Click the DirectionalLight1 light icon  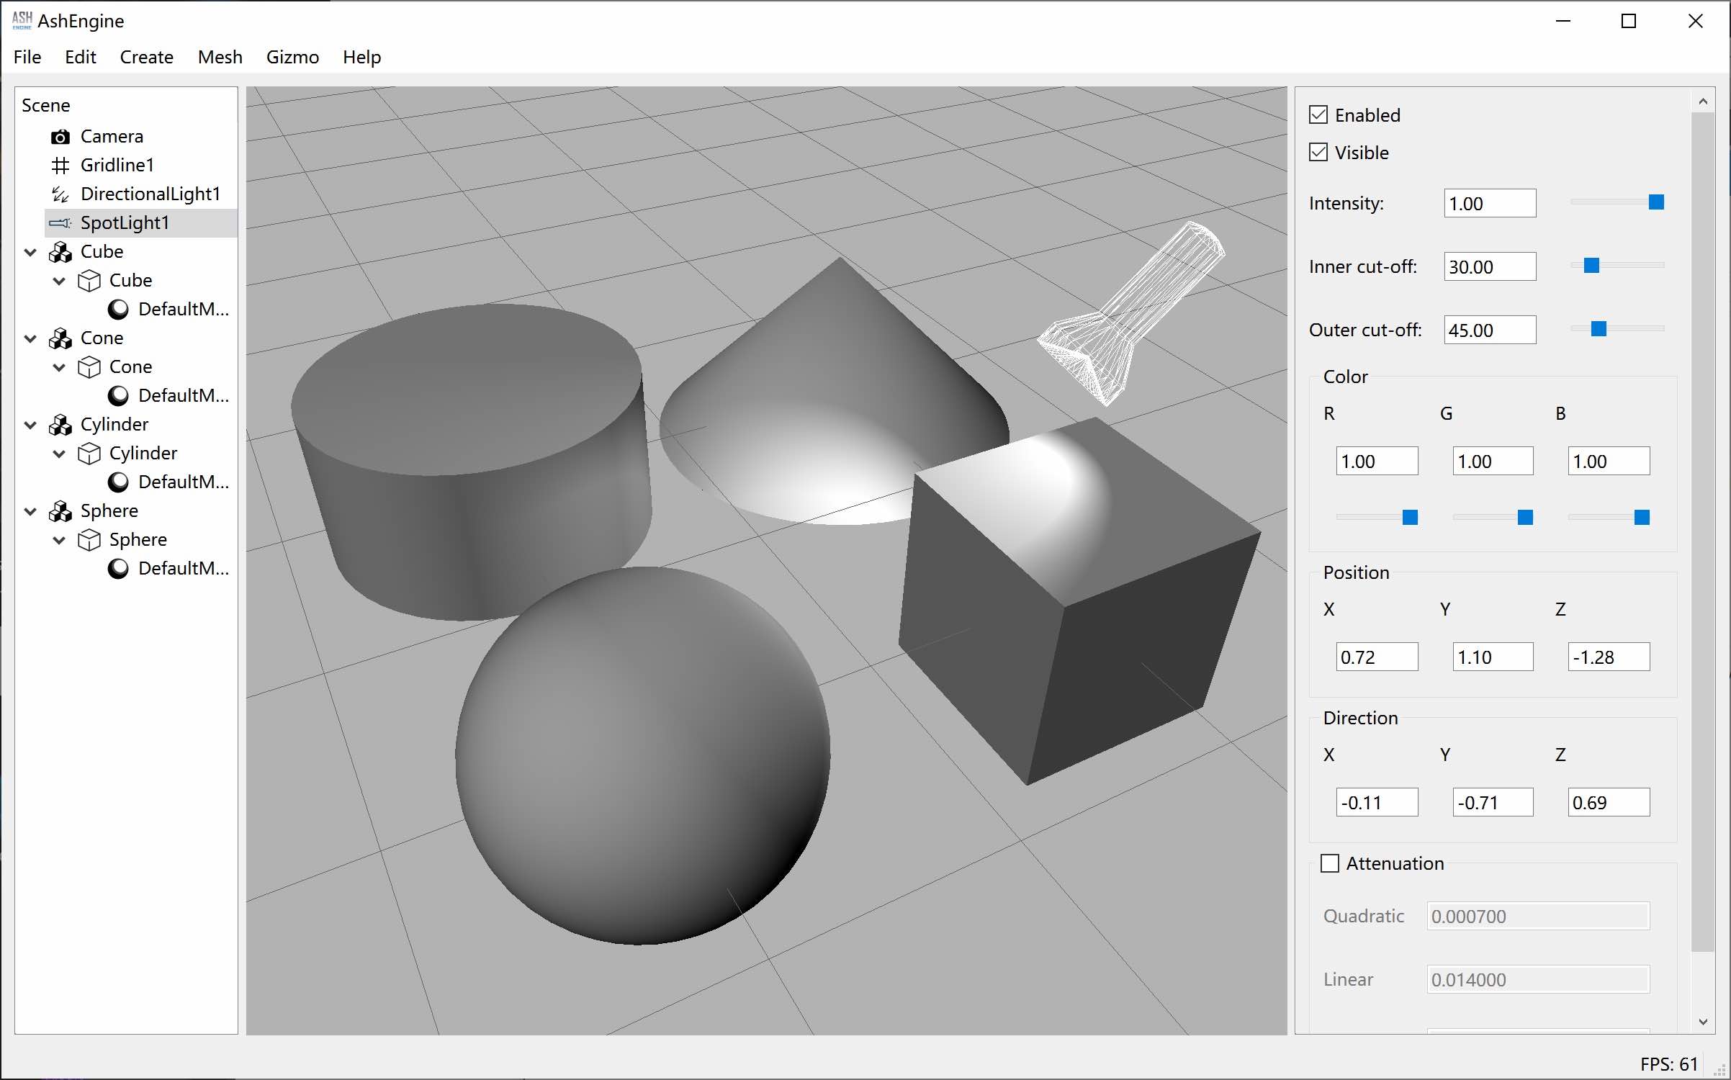point(60,194)
